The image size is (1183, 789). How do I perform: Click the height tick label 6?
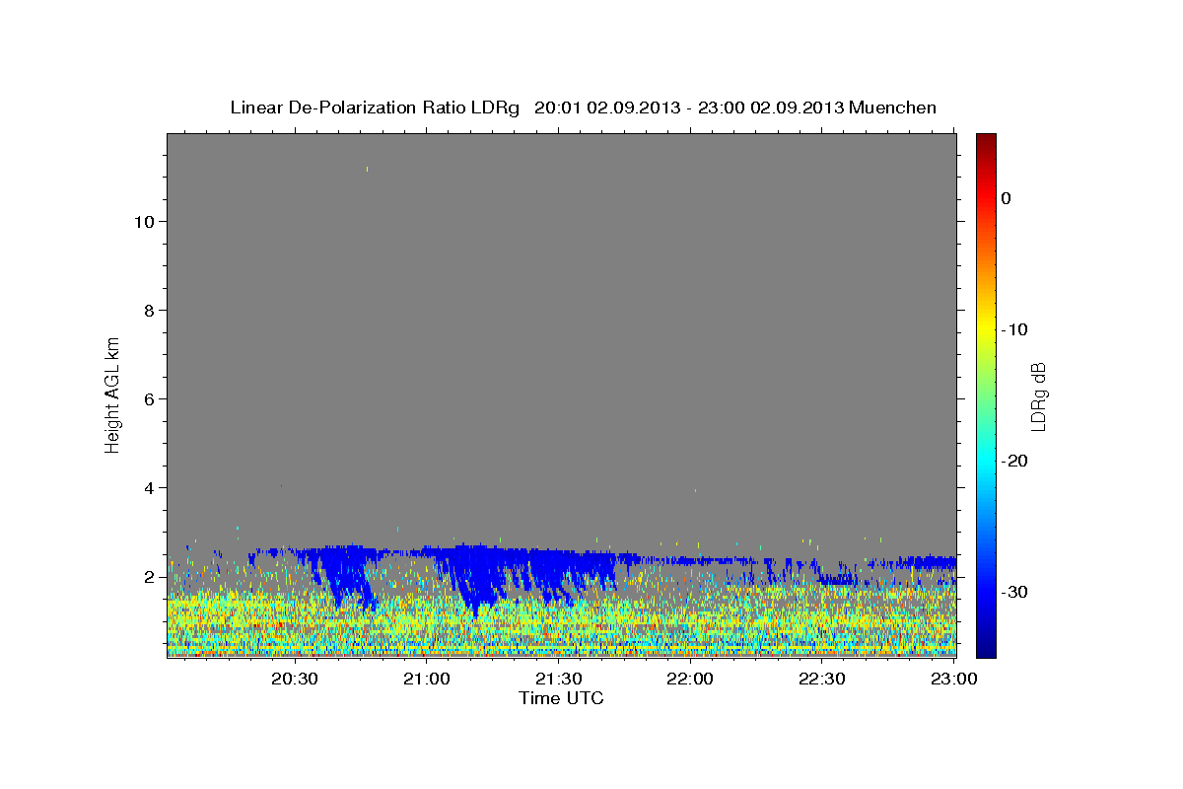[x=149, y=398]
